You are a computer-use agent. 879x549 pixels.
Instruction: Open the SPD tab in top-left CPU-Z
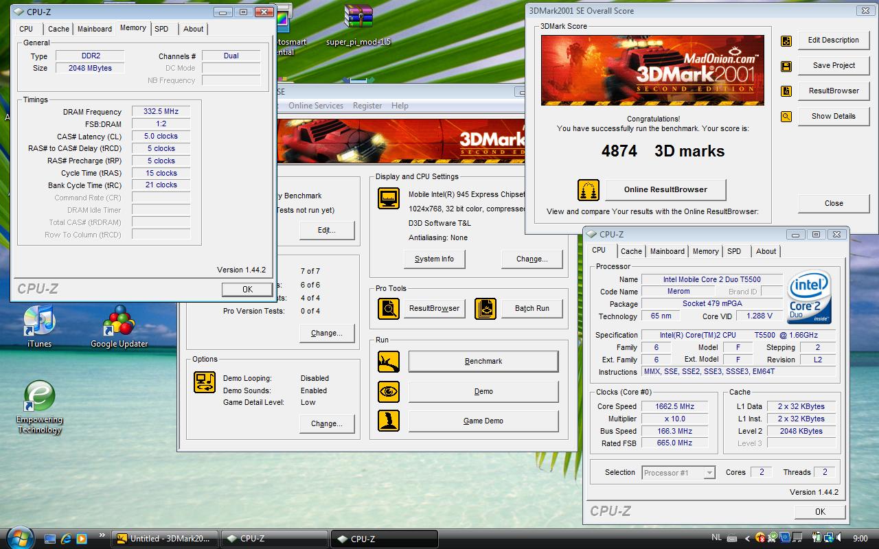pos(161,29)
